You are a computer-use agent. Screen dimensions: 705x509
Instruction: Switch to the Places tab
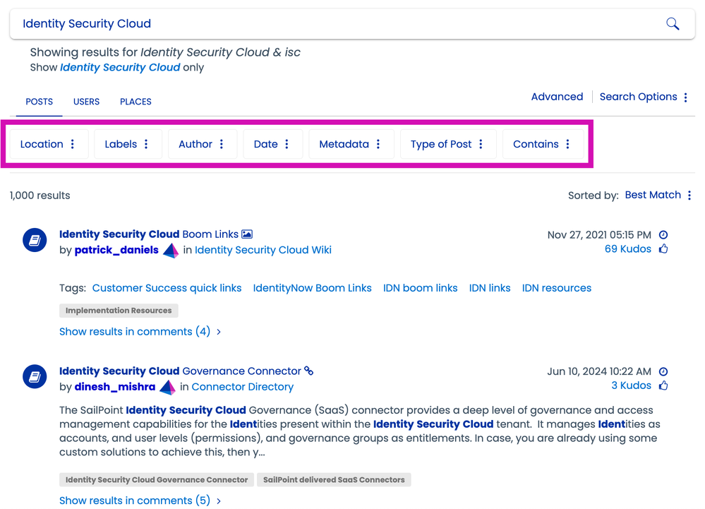pyautogui.click(x=135, y=102)
